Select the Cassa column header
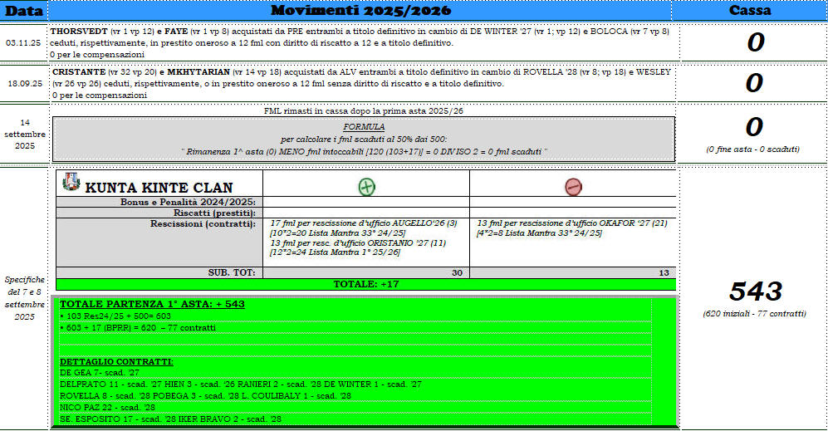This screenshot has height=431, width=828. pyautogui.click(x=750, y=10)
